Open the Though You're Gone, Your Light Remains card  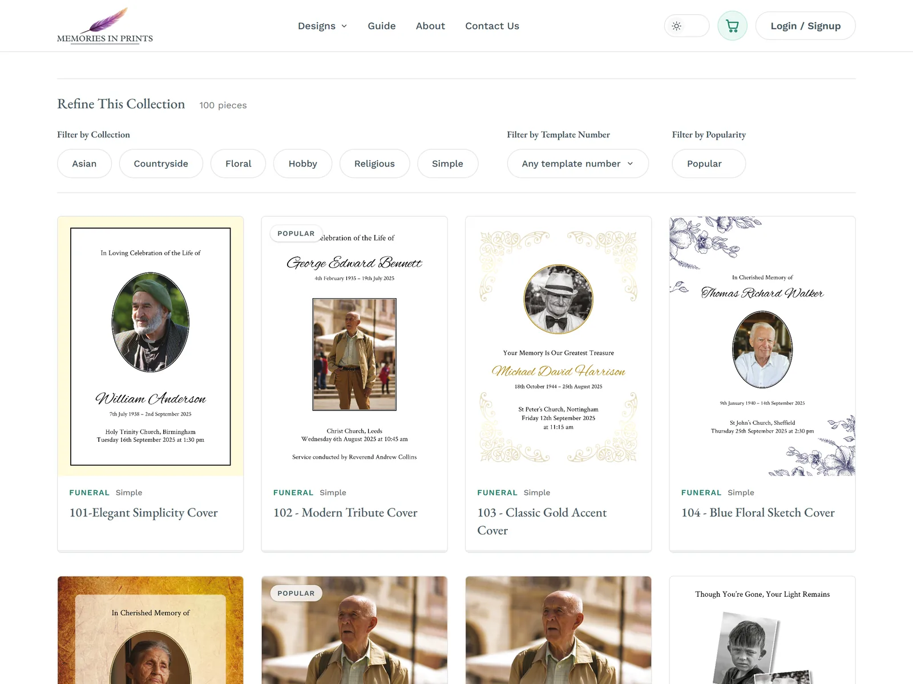[762, 630]
